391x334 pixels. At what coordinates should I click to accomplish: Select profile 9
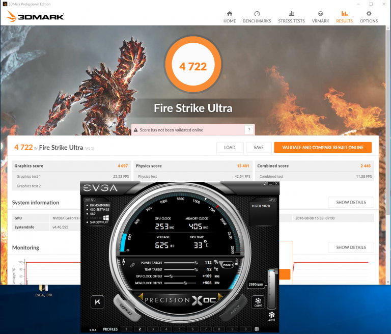(232, 329)
